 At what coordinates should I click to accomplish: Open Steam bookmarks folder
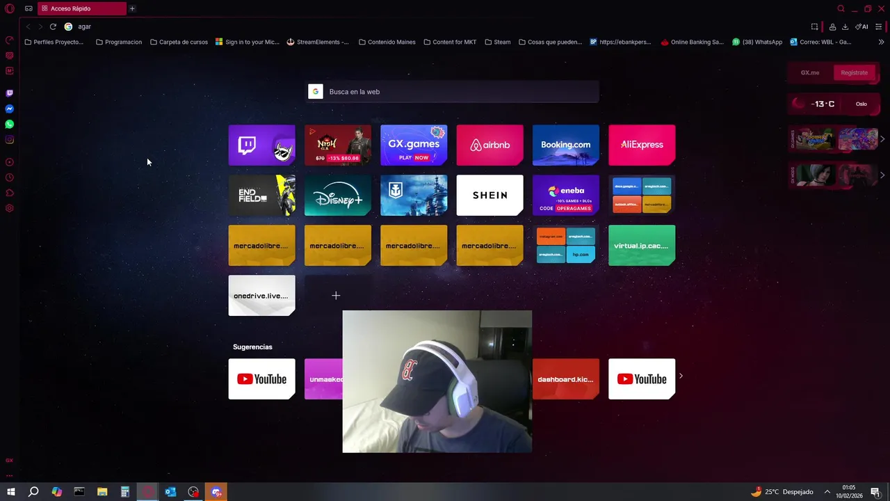tap(498, 42)
